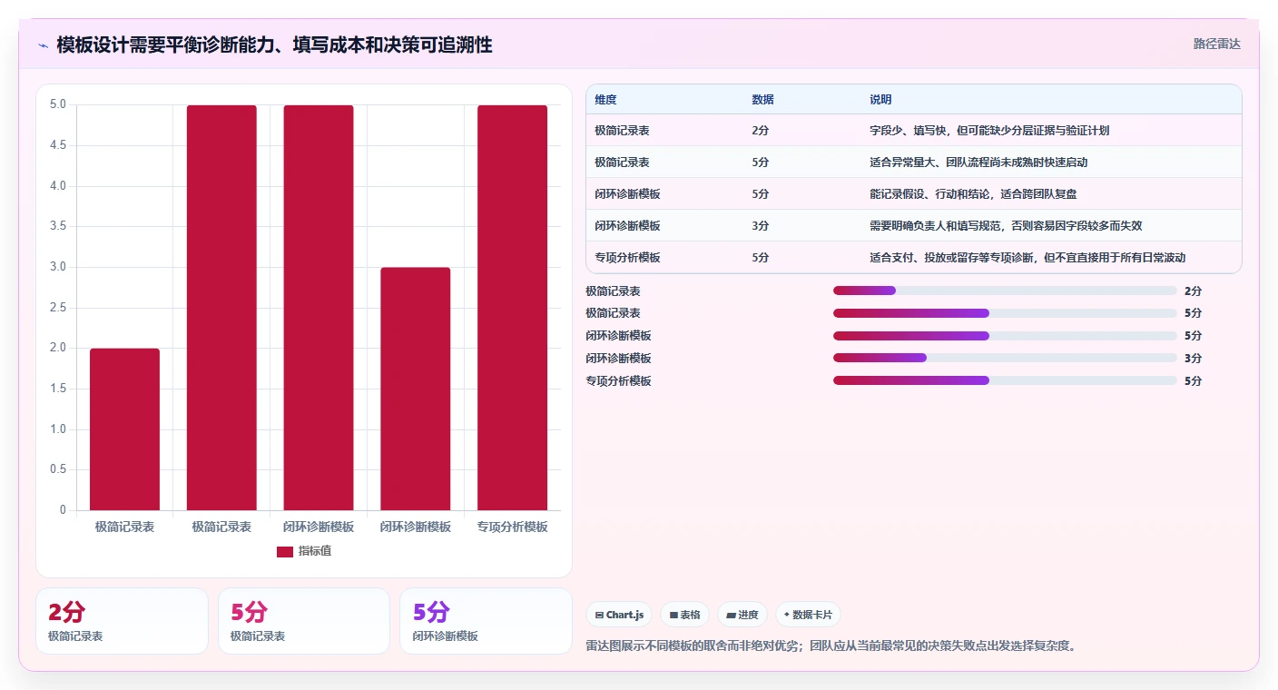Click the 指标值 legend color swatch
This screenshot has width=1278, height=690.
(x=285, y=551)
